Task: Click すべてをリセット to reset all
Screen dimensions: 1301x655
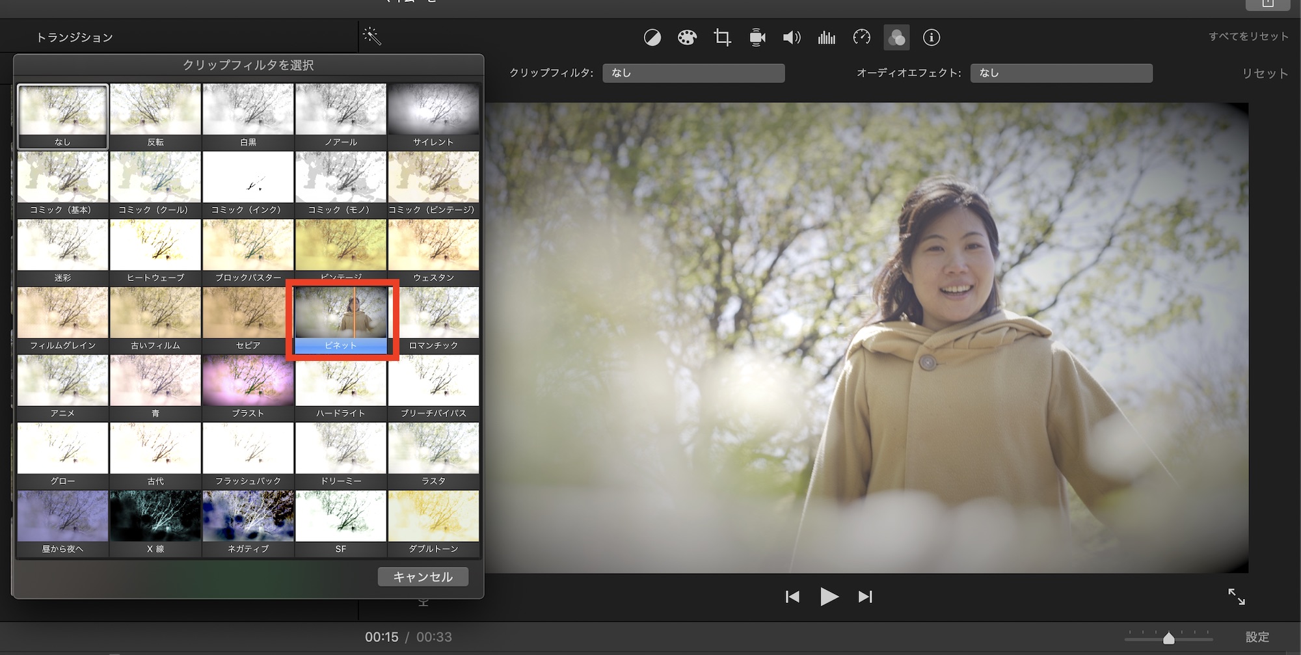Action: tap(1248, 36)
